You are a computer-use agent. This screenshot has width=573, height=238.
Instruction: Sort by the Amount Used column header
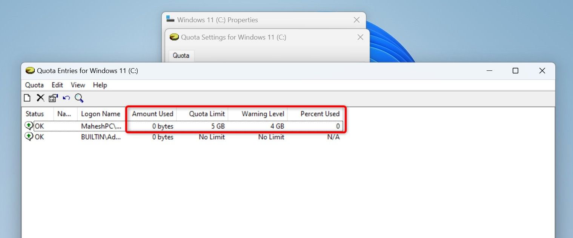(x=152, y=114)
